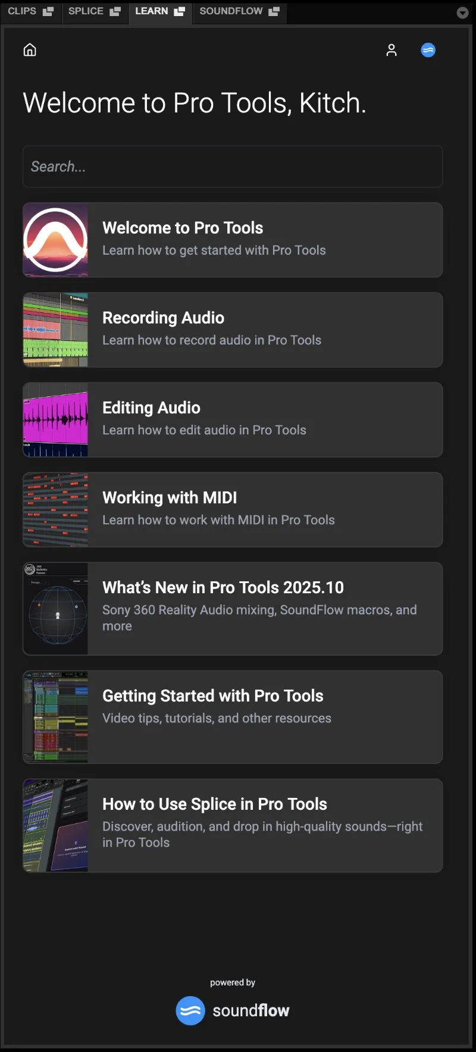Open How to Use Splice card

pos(233,825)
